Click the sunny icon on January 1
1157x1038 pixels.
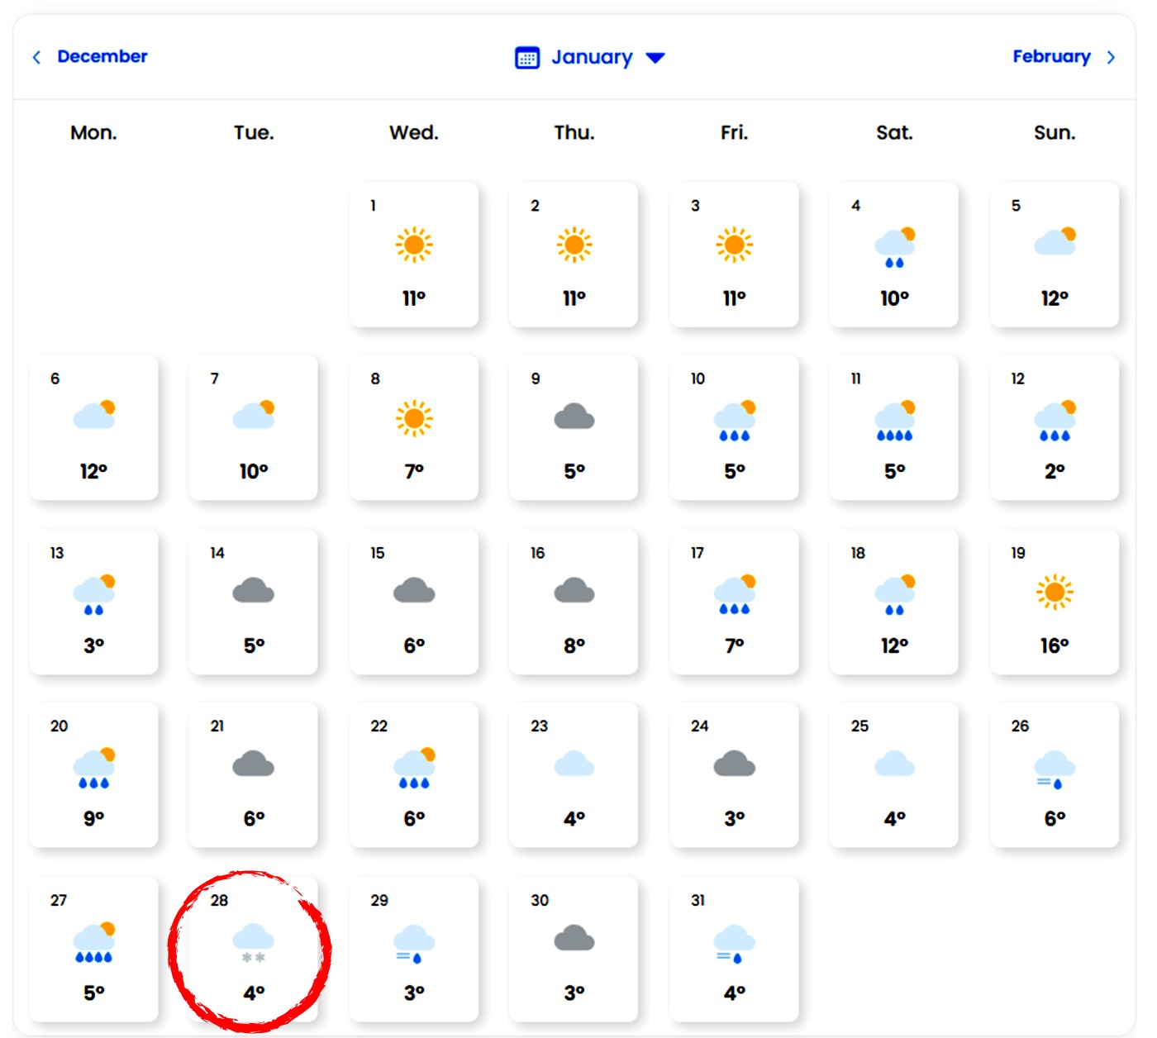coord(414,245)
